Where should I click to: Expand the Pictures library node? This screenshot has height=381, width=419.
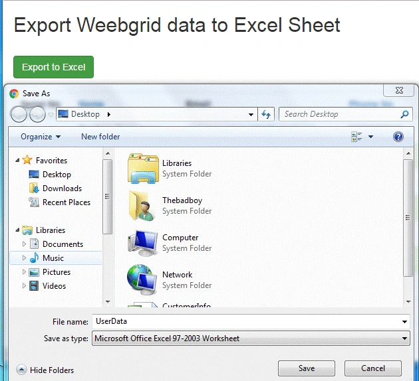click(x=24, y=271)
